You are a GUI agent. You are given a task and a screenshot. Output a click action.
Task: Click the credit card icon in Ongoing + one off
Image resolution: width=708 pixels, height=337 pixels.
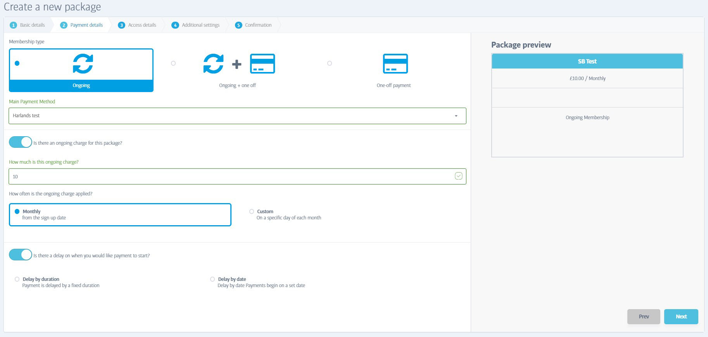point(262,63)
